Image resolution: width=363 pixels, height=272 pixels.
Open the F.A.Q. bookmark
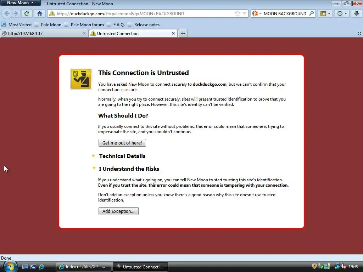116,25
